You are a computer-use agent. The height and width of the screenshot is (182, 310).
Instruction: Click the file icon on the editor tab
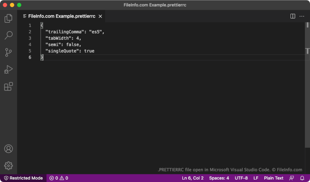point(25,16)
